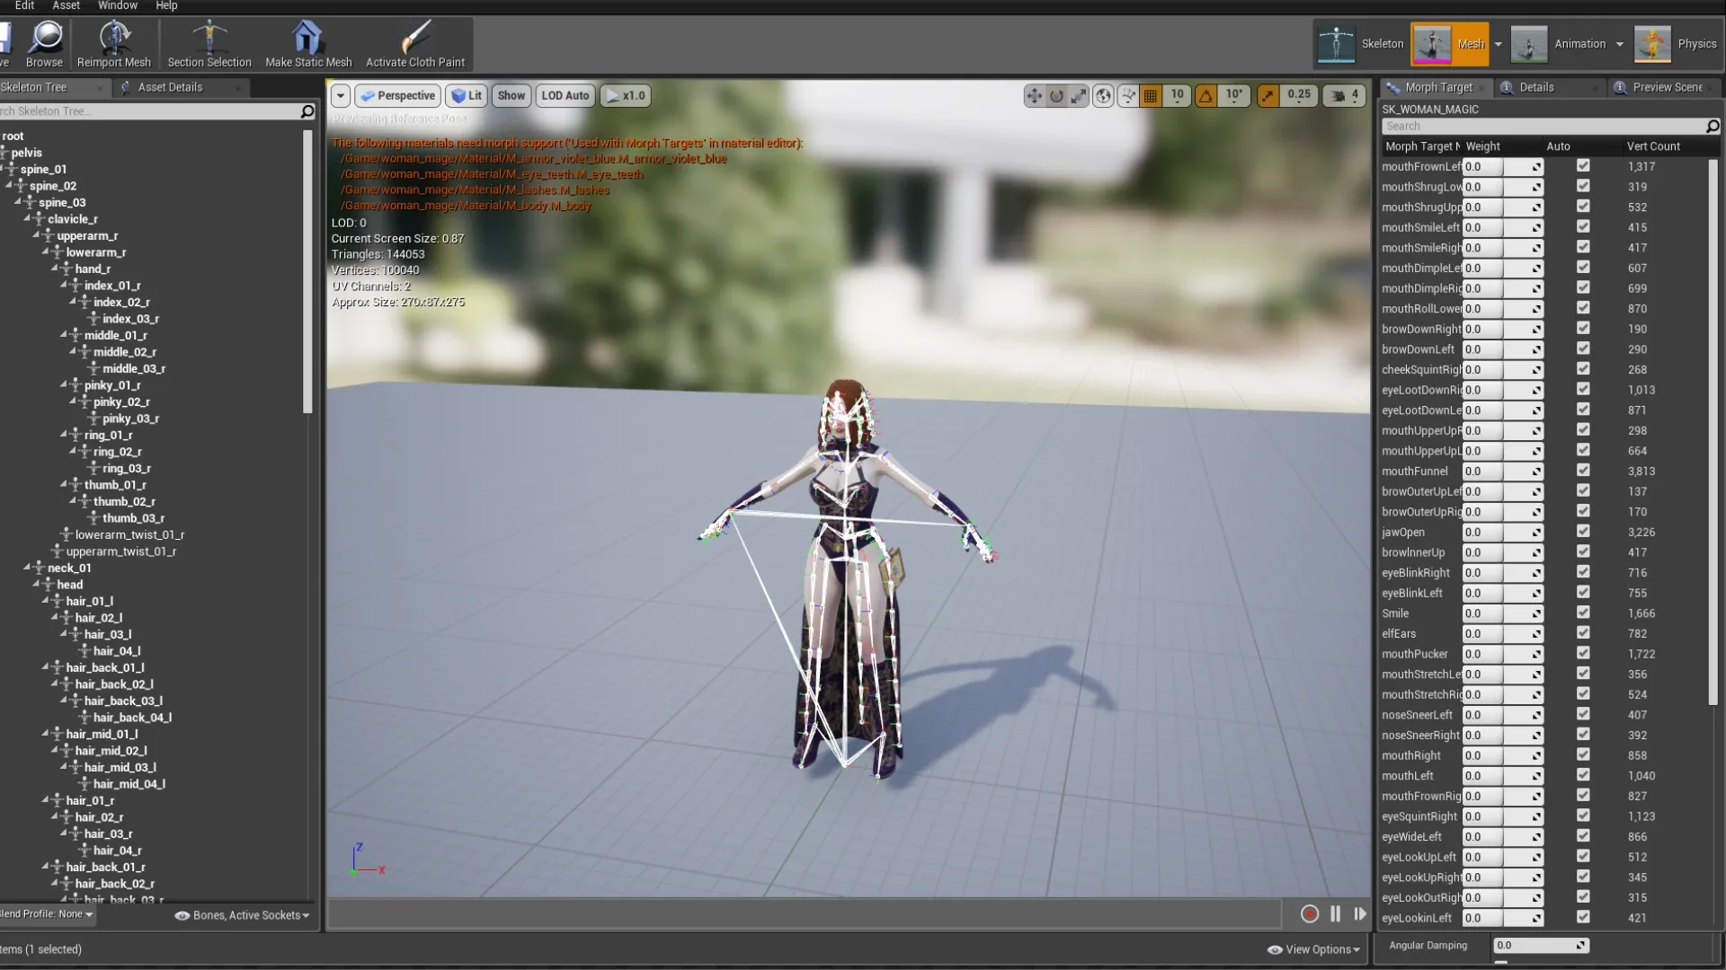Open playback speed x1.0 menu
Image resolution: width=1726 pixels, height=970 pixels.
click(625, 95)
